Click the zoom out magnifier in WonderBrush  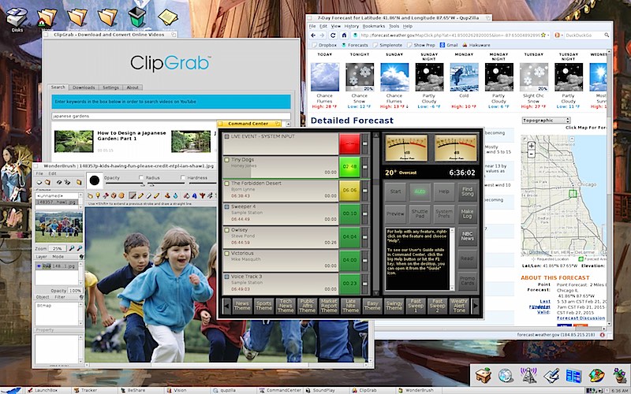[80, 248]
